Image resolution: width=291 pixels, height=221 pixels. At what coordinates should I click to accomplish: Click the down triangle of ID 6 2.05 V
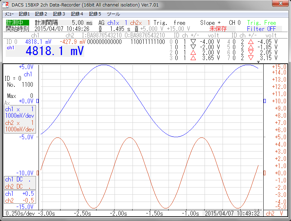click(251, 53)
